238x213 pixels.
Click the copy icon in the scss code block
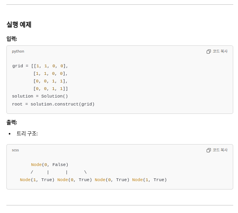209,150
